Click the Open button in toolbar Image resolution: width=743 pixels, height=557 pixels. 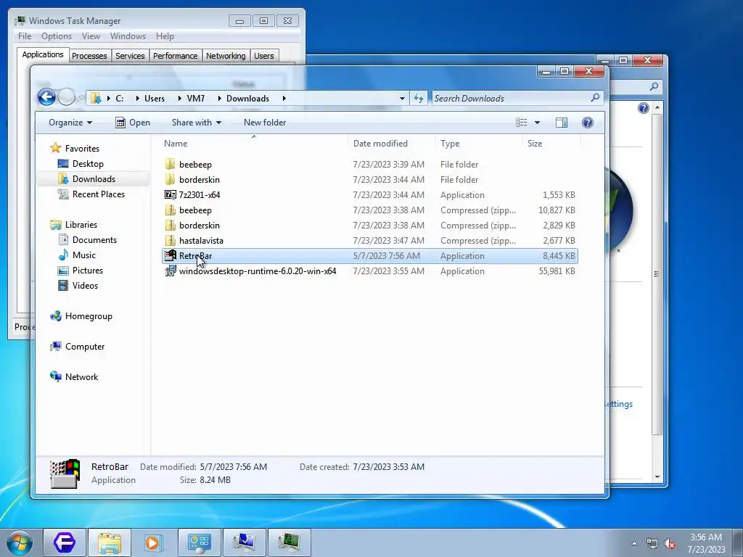click(x=133, y=123)
